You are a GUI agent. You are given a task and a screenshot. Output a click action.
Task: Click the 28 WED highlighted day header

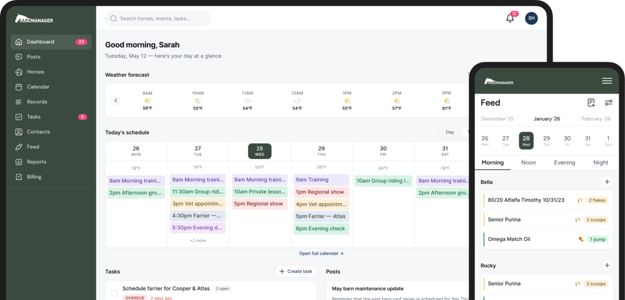(x=259, y=151)
